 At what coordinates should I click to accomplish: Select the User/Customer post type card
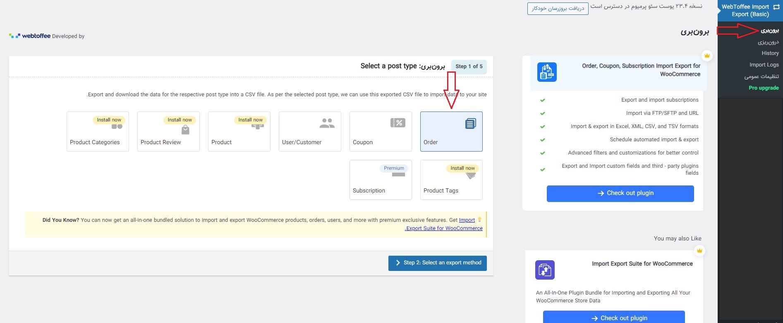coord(310,131)
